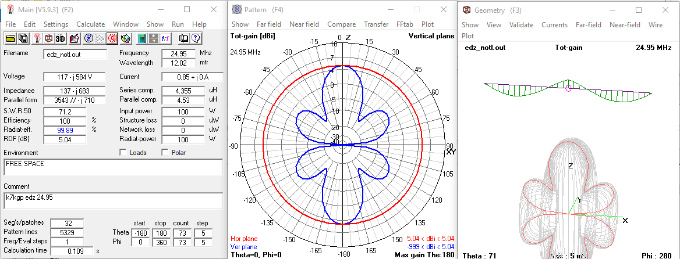This screenshot has height=259, width=680.
Task: Click the Geometry window title bar icon
Action: [x=467, y=10]
